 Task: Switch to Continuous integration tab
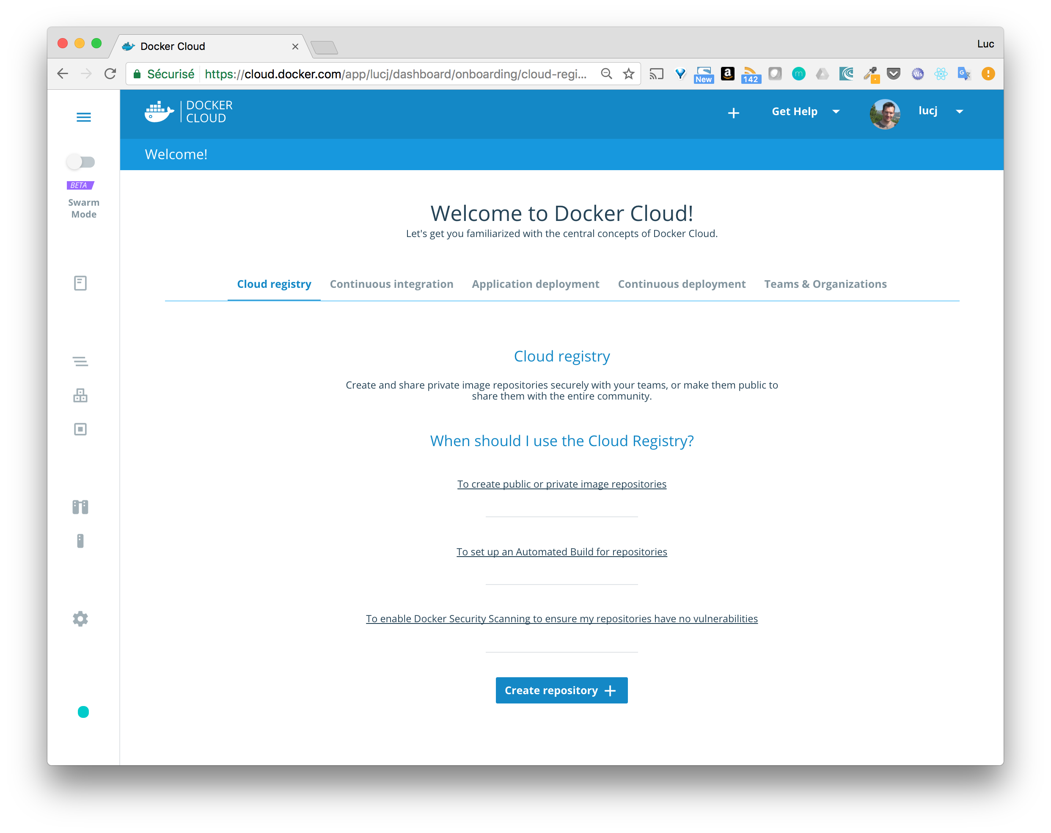(x=391, y=284)
